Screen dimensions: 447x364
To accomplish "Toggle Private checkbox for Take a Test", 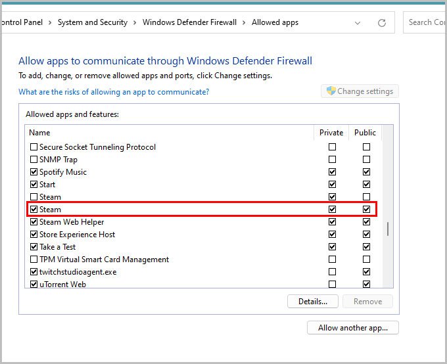I will click(332, 247).
